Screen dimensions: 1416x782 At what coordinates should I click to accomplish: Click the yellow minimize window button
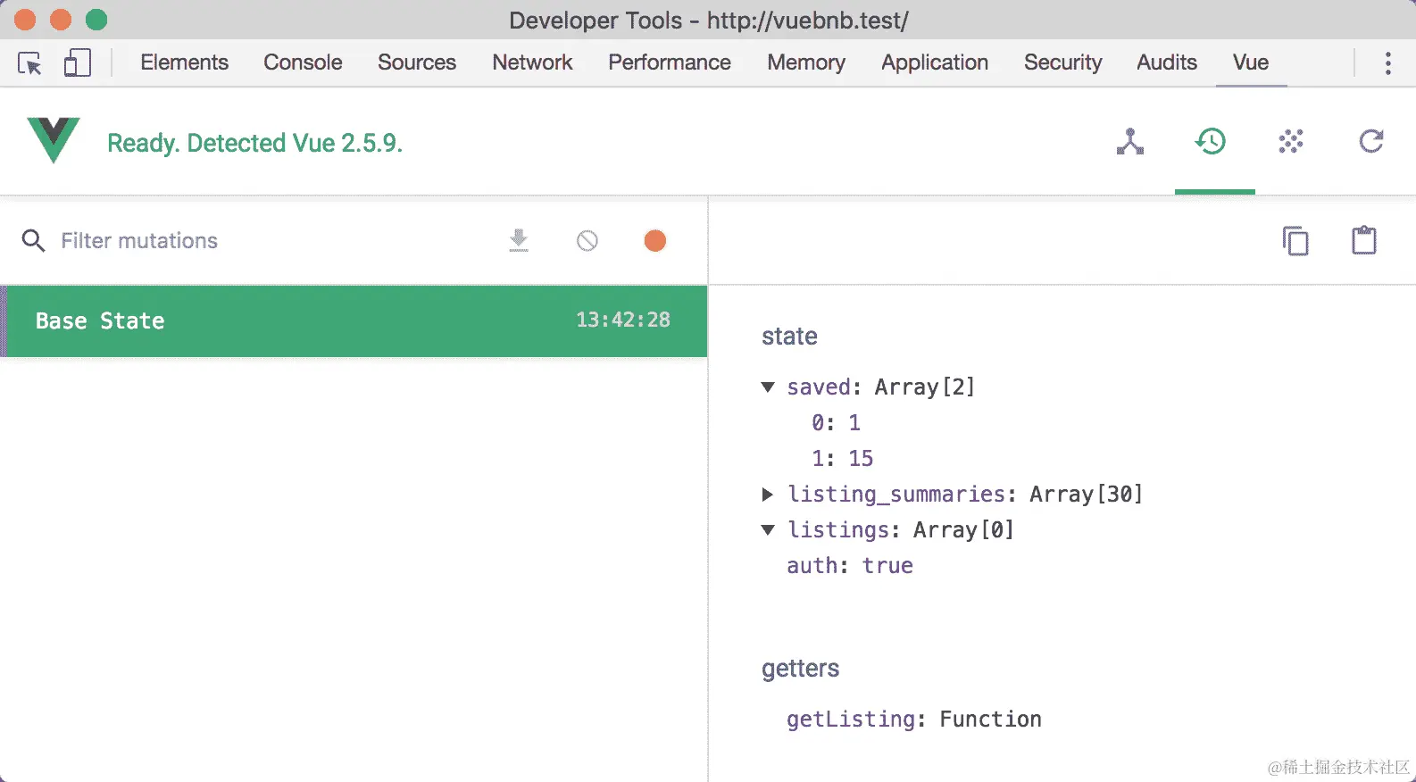[61, 20]
